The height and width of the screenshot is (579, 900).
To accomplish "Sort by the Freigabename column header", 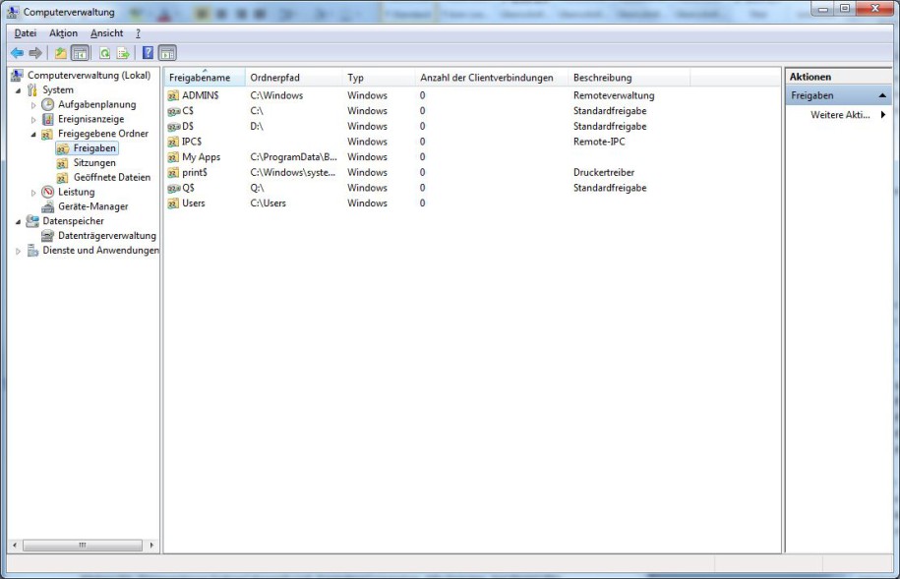I will pyautogui.click(x=205, y=78).
